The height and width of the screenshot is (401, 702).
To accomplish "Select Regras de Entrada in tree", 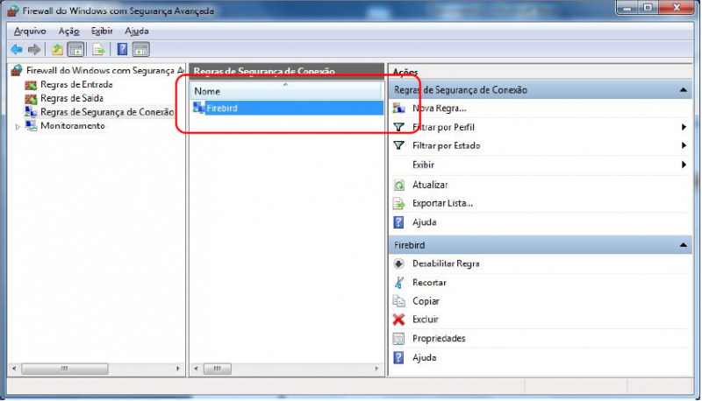I will pos(76,85).
